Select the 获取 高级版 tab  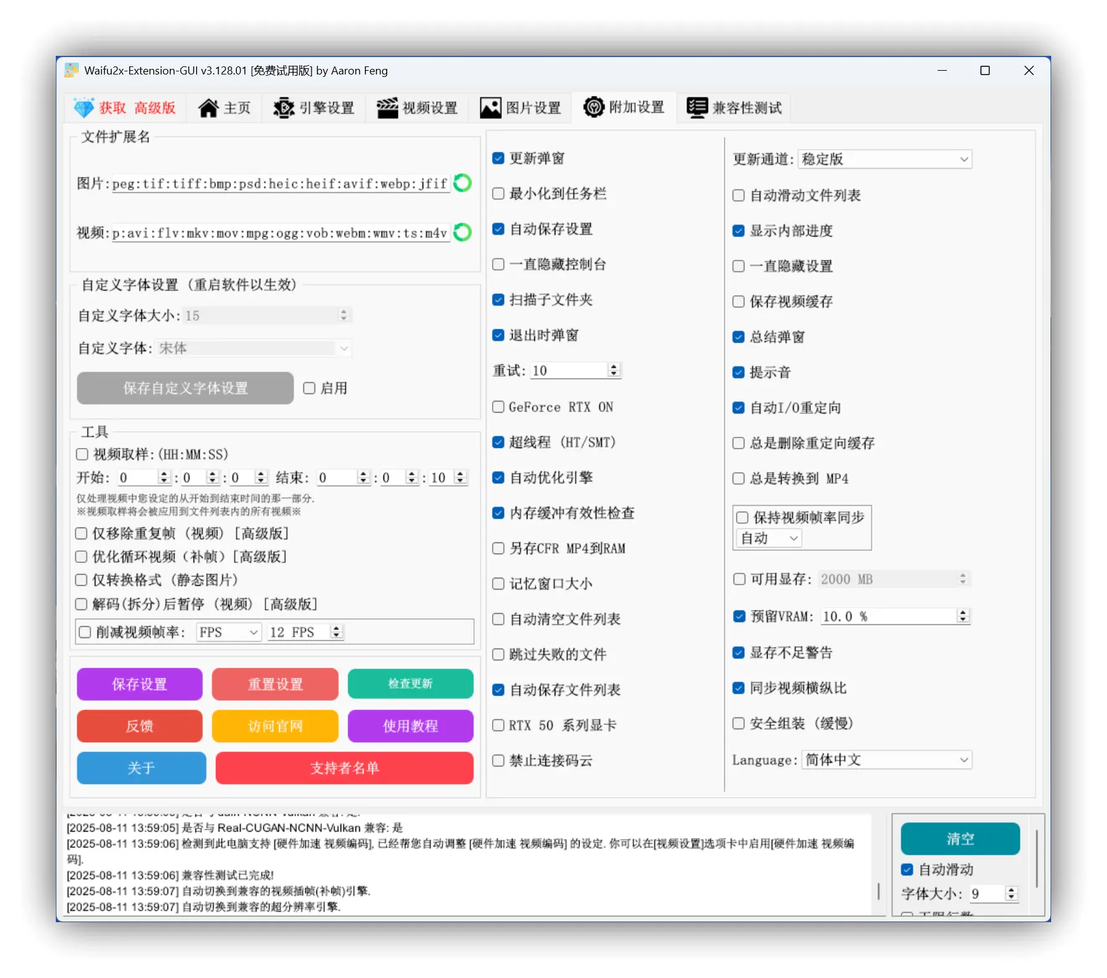point(125,108)
